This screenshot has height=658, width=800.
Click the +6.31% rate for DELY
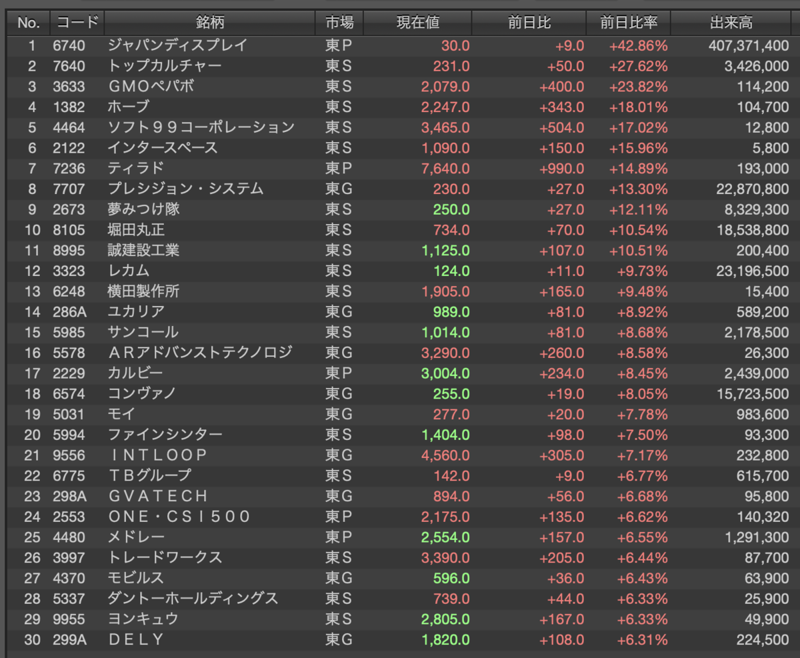641,639
